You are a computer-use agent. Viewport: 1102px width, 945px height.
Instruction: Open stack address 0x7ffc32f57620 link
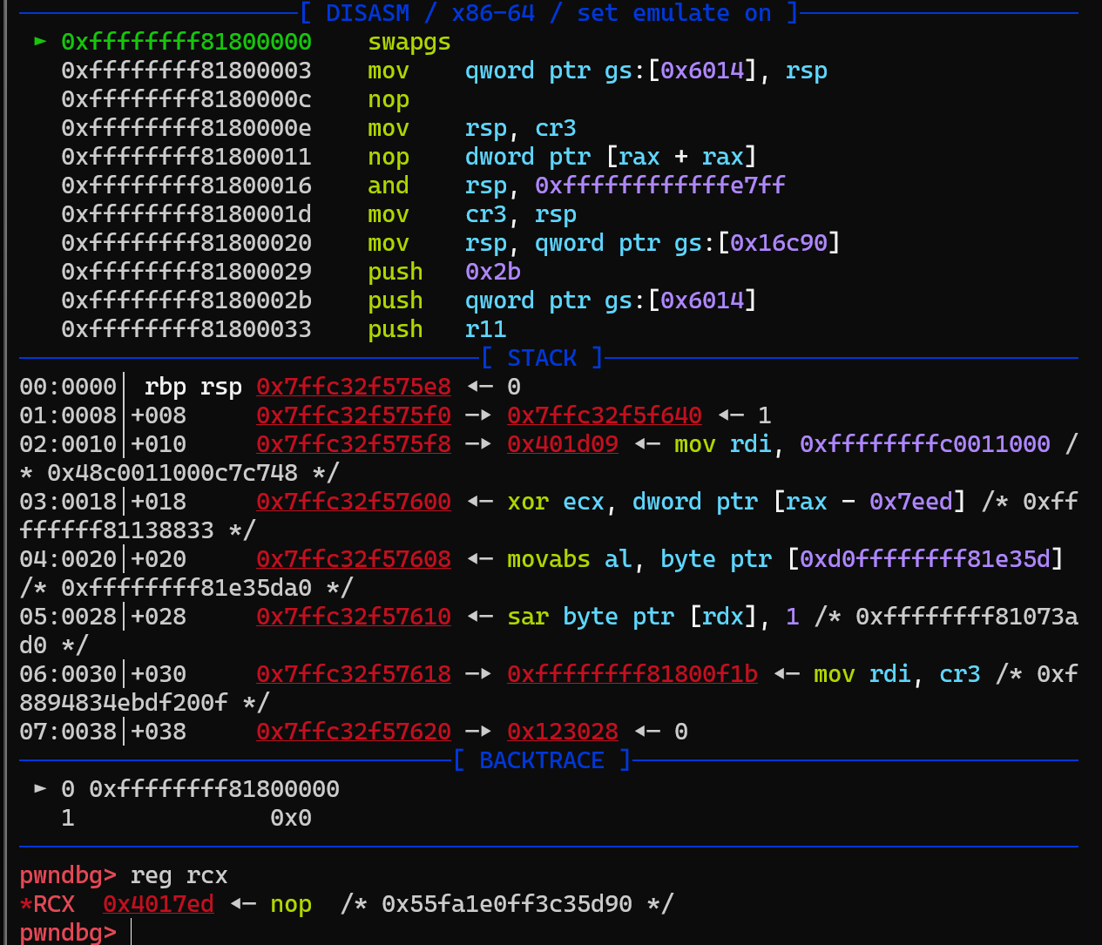click(354, 732)
